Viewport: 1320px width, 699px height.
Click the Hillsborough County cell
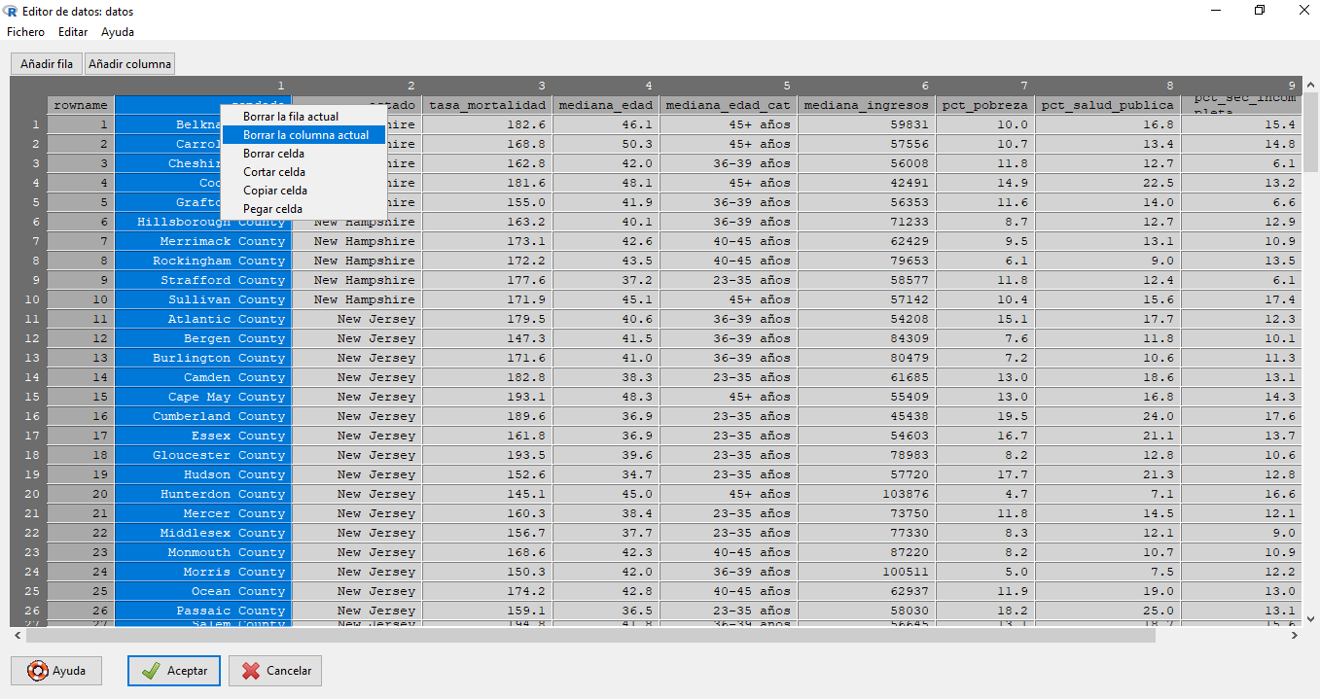point(211,222)
